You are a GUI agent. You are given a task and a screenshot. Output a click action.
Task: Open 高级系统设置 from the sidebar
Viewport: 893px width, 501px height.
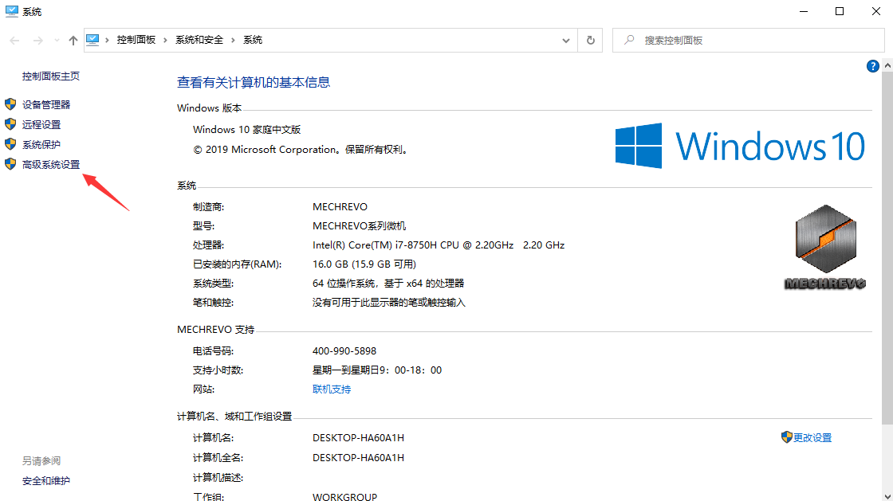coord(51,164)
